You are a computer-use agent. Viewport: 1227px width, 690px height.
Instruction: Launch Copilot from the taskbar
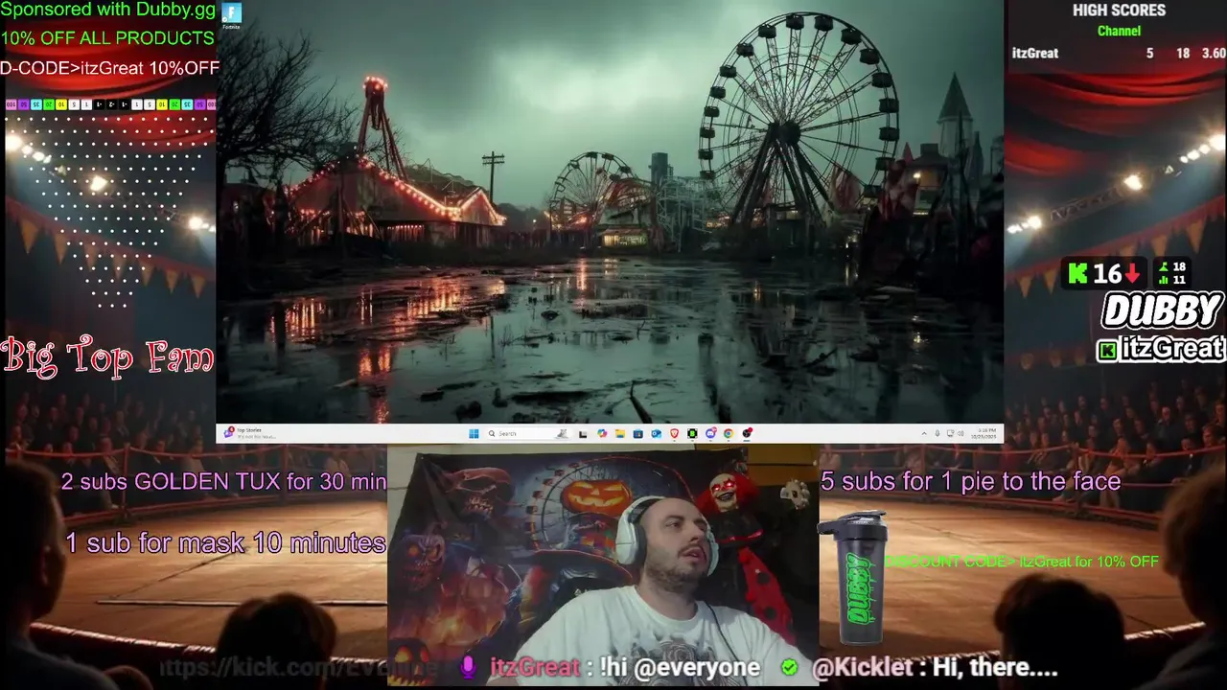point(602,433)
